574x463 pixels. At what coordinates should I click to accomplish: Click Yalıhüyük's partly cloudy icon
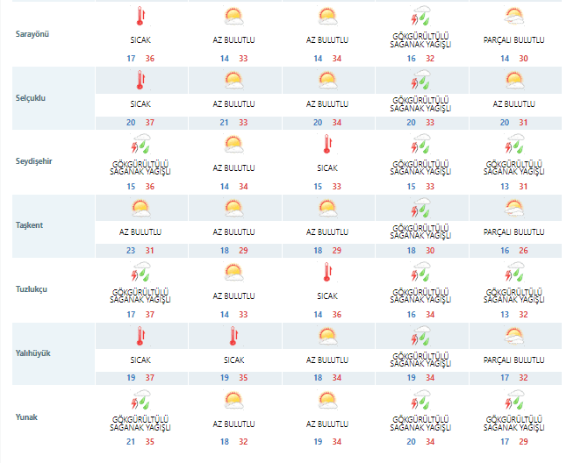point(514,336)
